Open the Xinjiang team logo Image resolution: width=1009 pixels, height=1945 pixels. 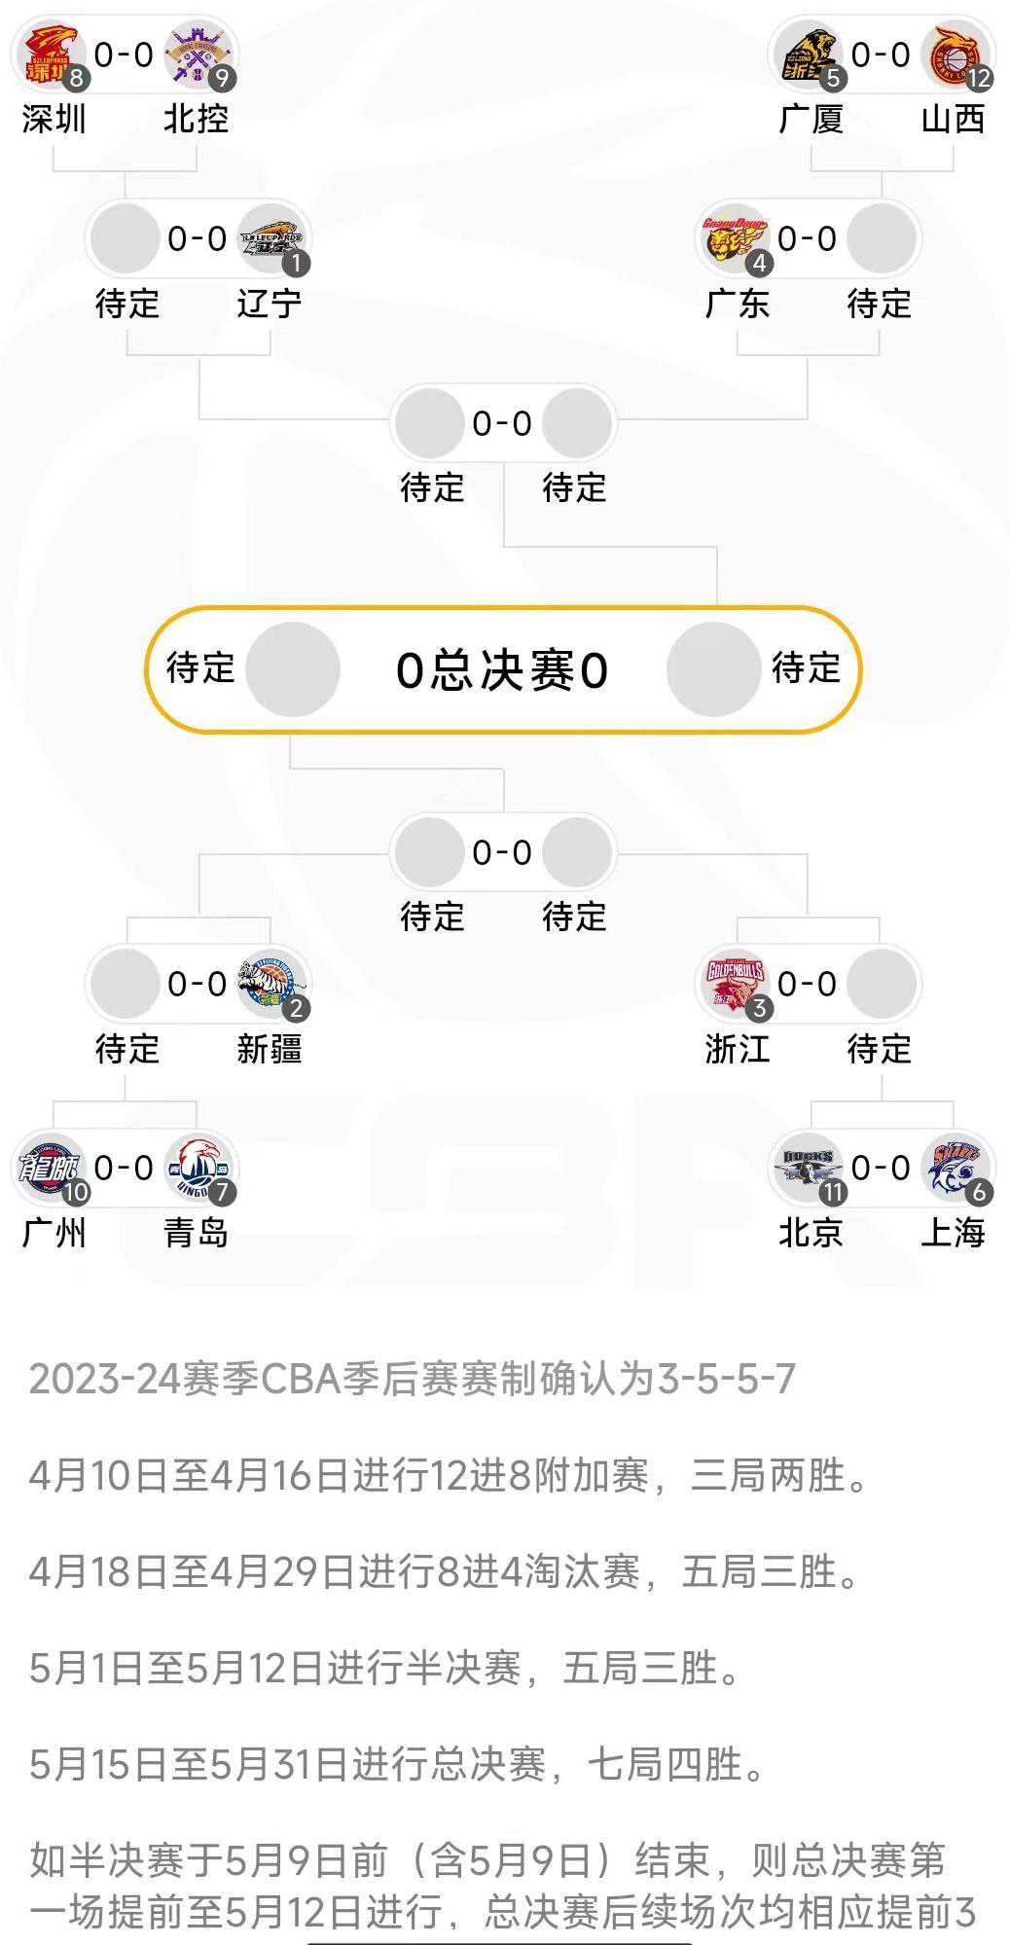271,984
